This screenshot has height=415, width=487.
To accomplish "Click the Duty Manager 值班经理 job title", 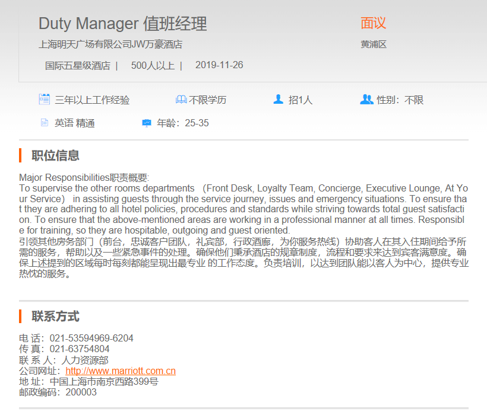I will [x=122, y=24].
